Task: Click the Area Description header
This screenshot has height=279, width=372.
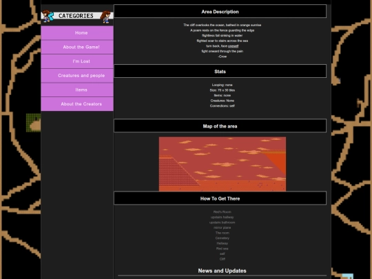Action: coord(220,12)
